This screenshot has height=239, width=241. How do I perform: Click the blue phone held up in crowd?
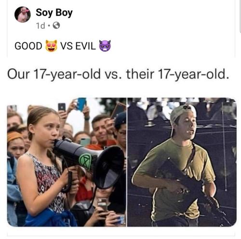pos(81,104)
